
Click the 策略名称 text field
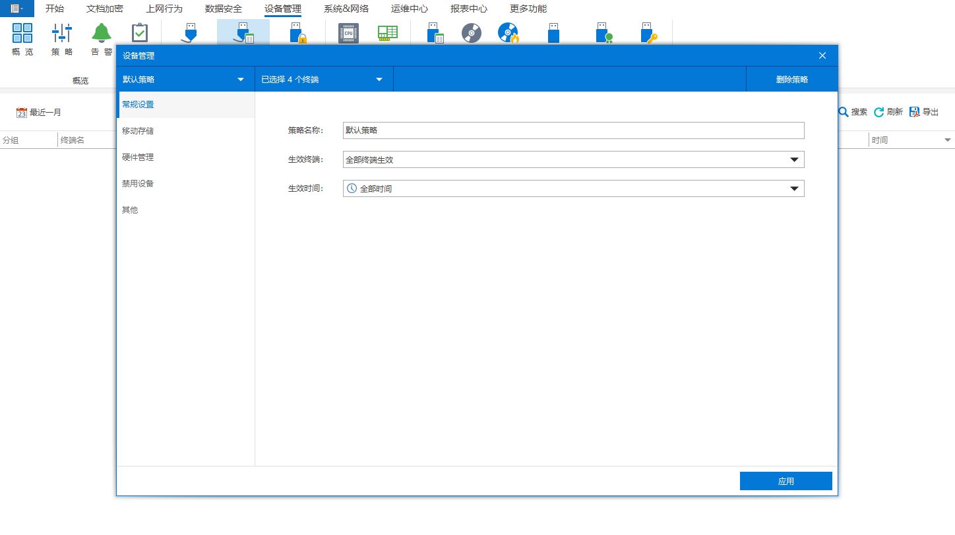click(x=574, y=130)
